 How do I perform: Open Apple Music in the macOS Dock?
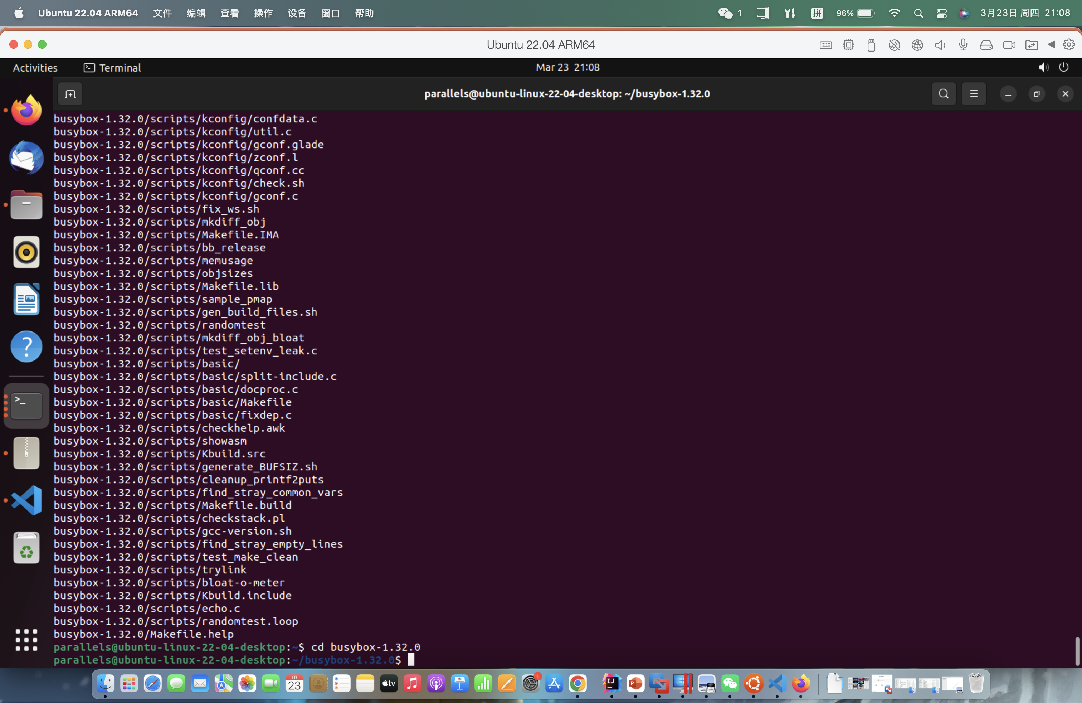(x=412, y=683)
